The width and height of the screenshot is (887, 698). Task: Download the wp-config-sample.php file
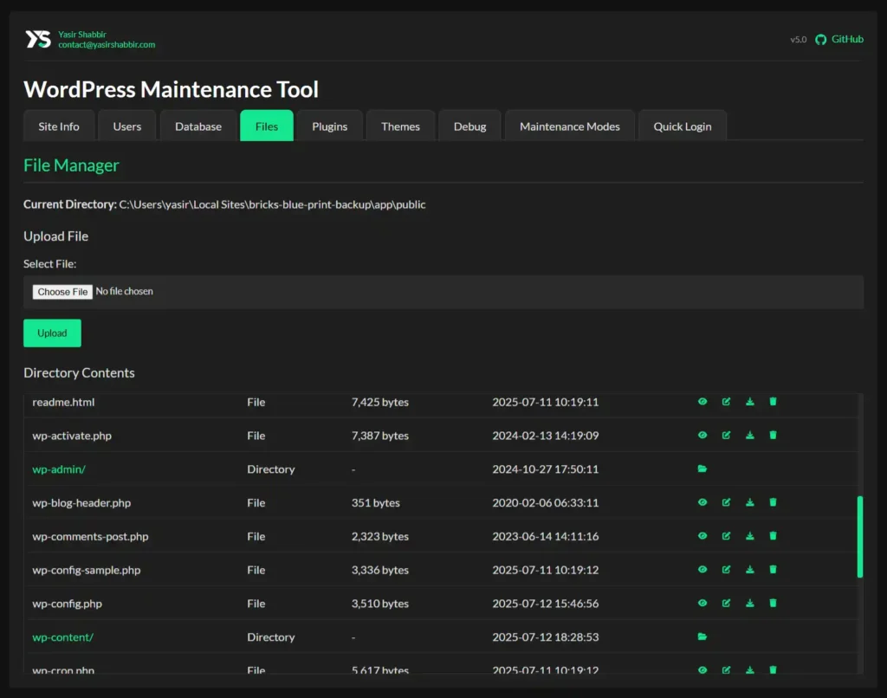749,569
